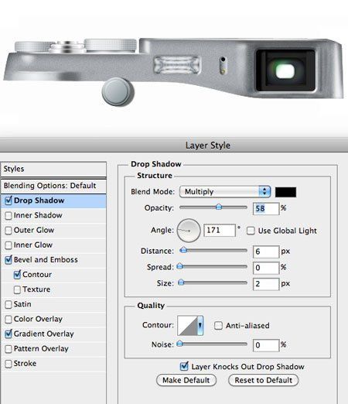
Task: Enable the Inner Glow checkbox
Action: 9,245
